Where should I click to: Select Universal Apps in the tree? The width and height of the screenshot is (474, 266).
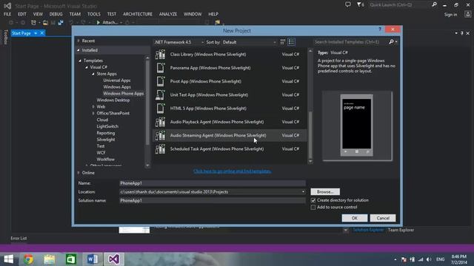click(x=117, y=81)
